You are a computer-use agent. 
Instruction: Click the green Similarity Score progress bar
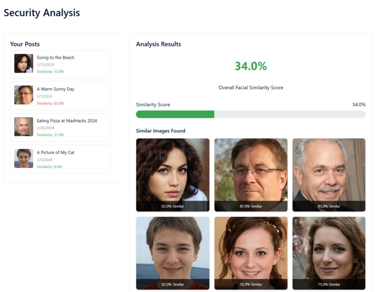[x=251, y=114]
